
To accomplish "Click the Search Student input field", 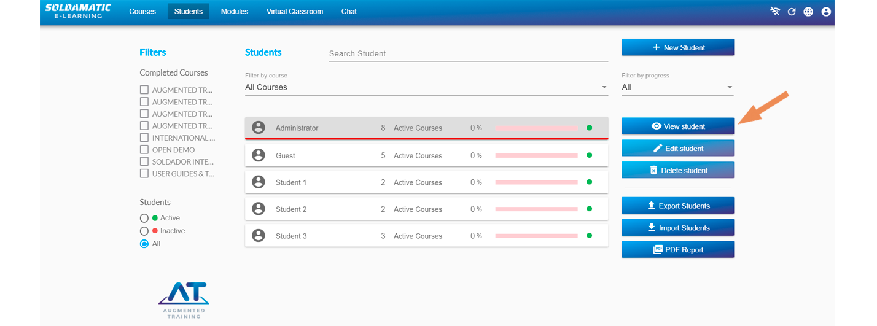I will click(468, 53).
